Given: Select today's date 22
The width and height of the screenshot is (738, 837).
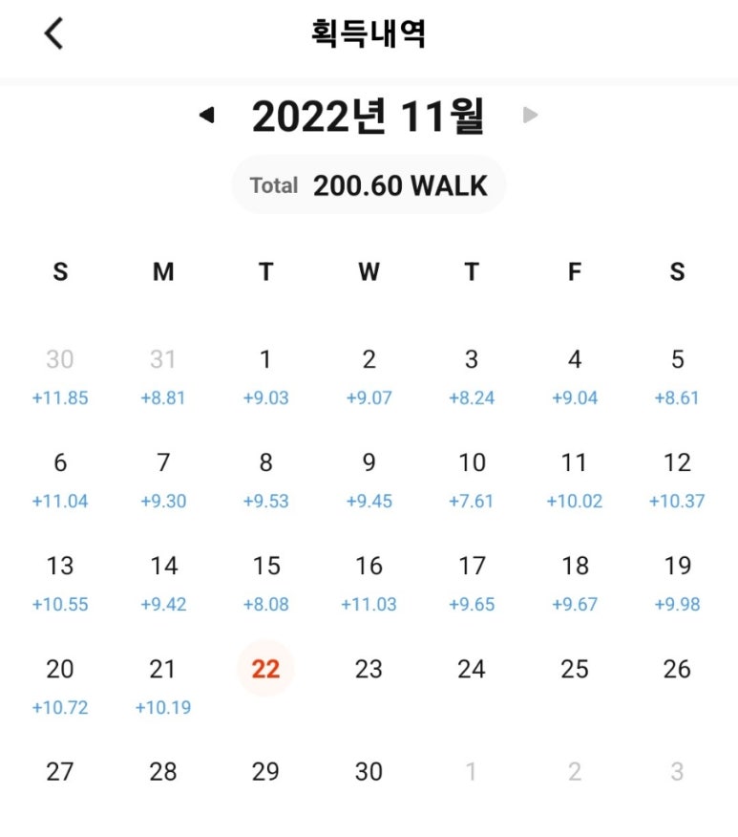Looking at the screenshot, I should click(265, 669).
